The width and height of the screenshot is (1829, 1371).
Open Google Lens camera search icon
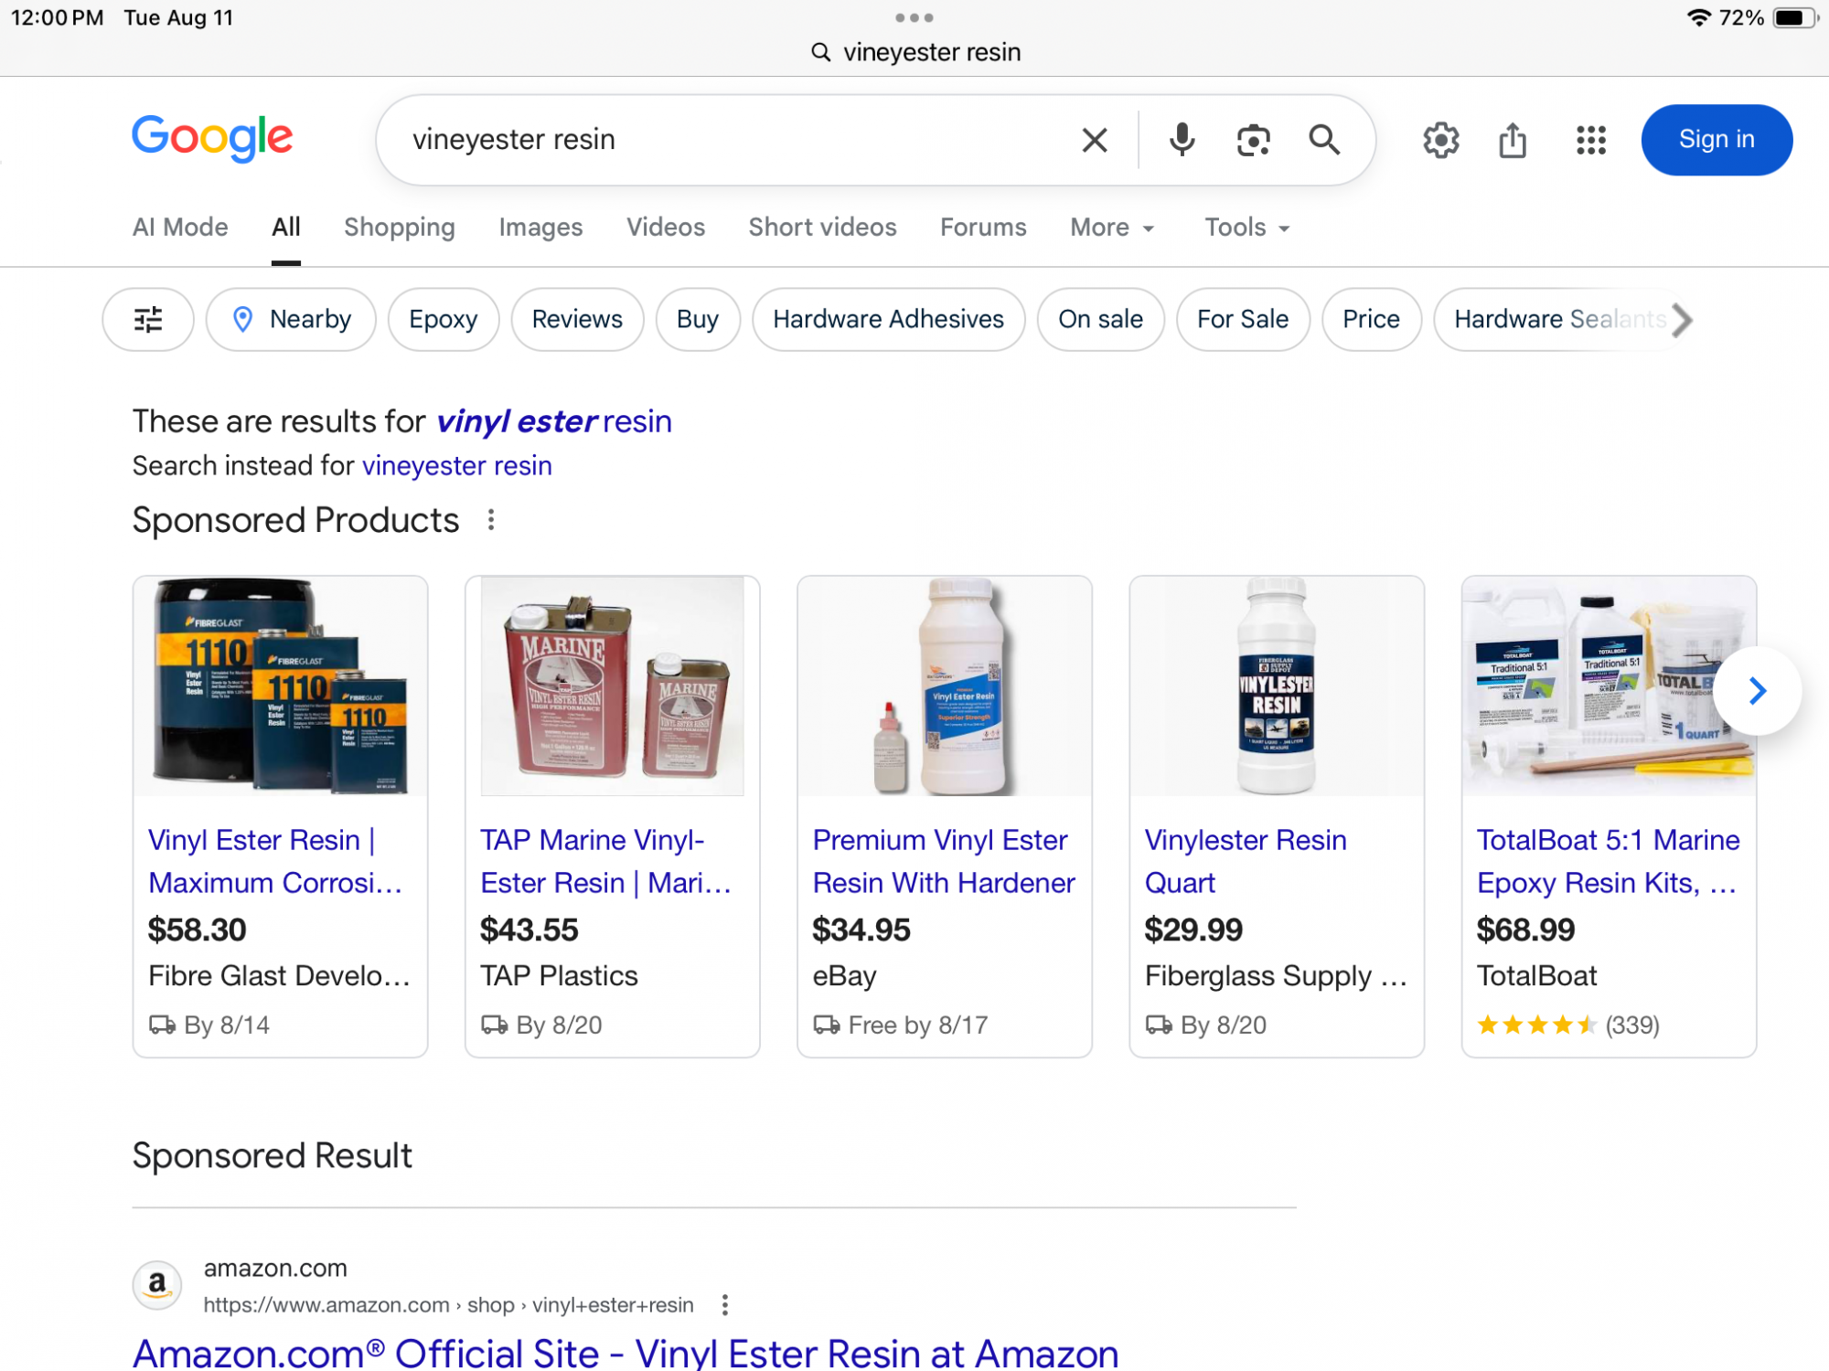[x=1253, y=140]
